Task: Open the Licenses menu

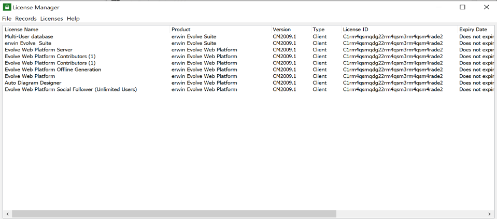Action: 52,19
